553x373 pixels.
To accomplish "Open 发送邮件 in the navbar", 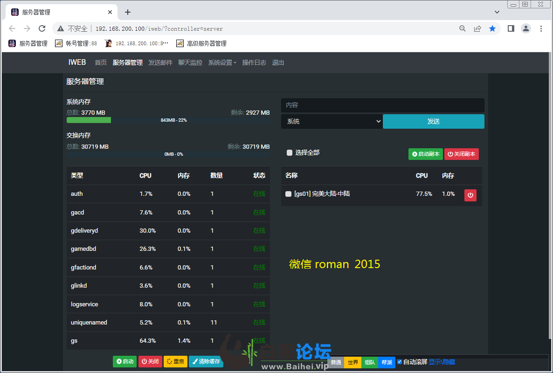I will (160, 63).
